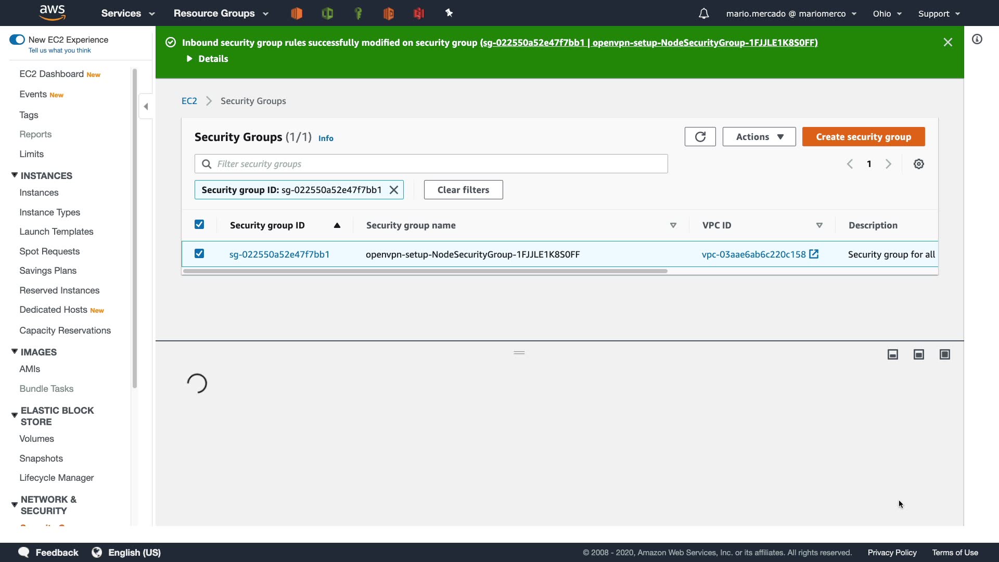Click the Filter security groups field
Viewport: 999px width, 562px height.
pos(431,164)
